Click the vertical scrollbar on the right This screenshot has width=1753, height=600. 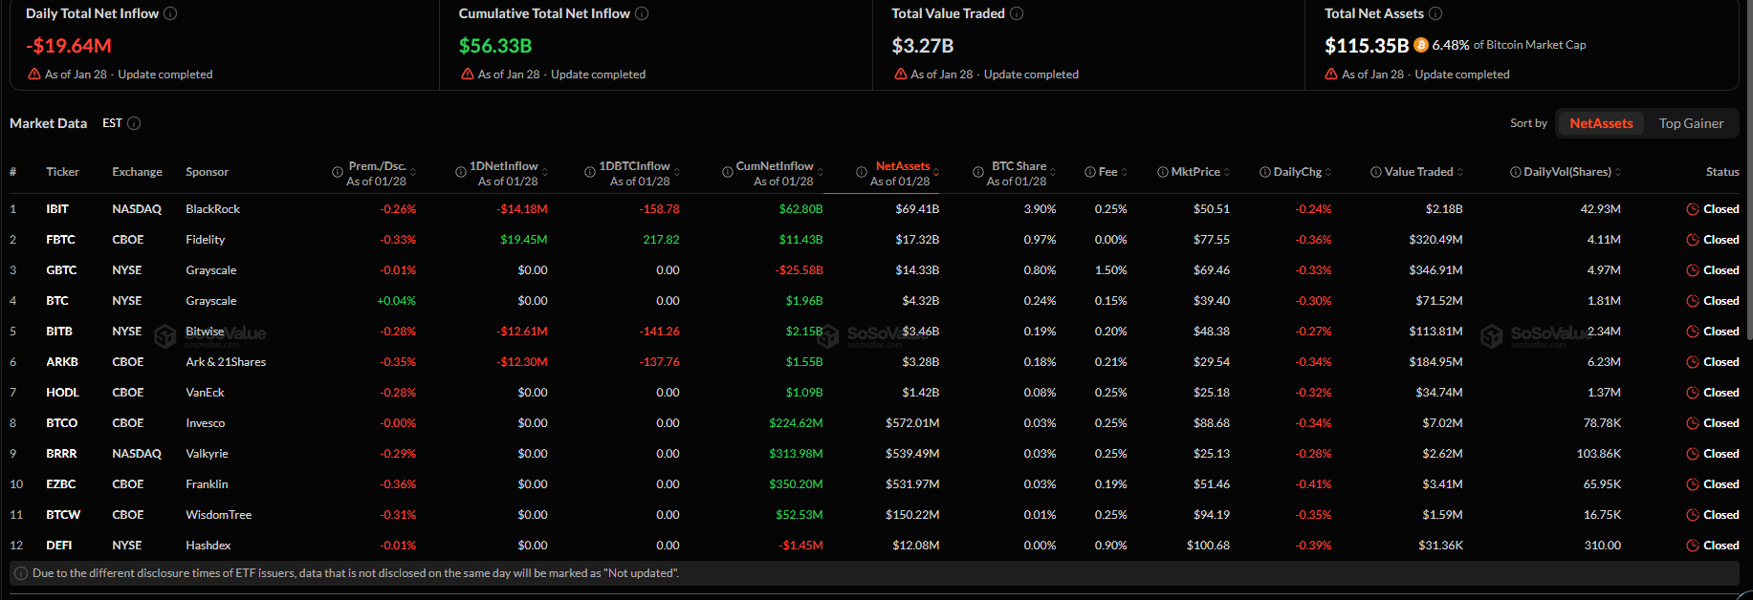[1747, 191]
